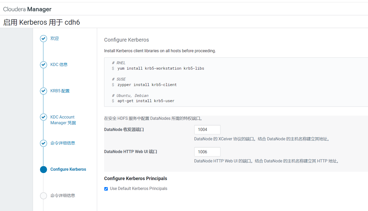Image resolution: width=368 pixels, height=211 pixels.
Task: Click the 'apt-get install krb5-user' command
Action: tap(146, 101)
